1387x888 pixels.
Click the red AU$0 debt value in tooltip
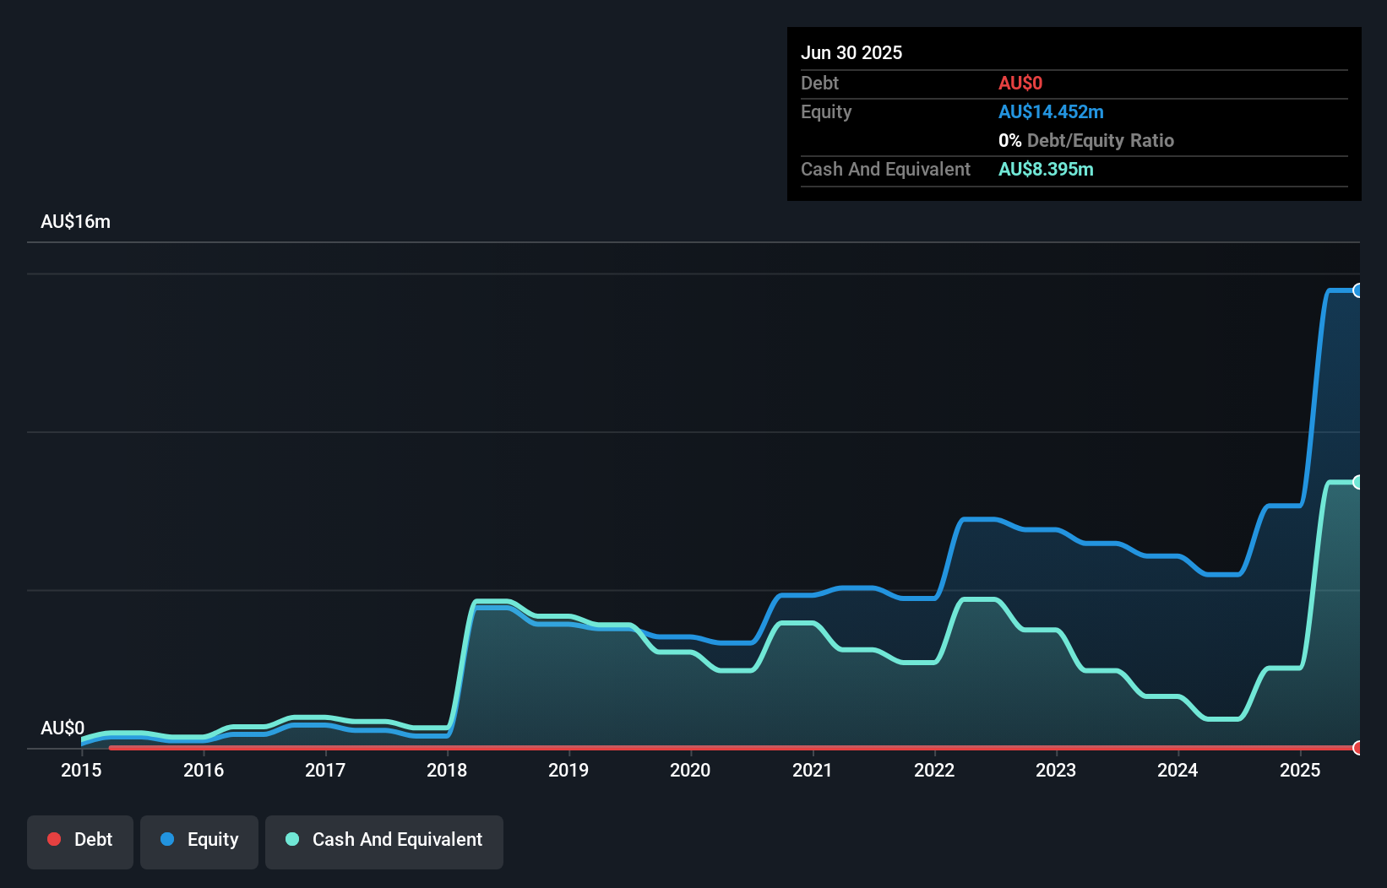pyautogui.click(x=1020, y=84)
